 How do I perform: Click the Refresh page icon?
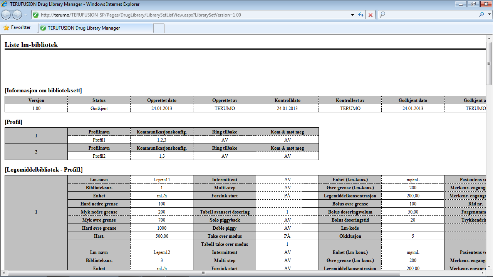pyautogui.click(x=361, y=15)
